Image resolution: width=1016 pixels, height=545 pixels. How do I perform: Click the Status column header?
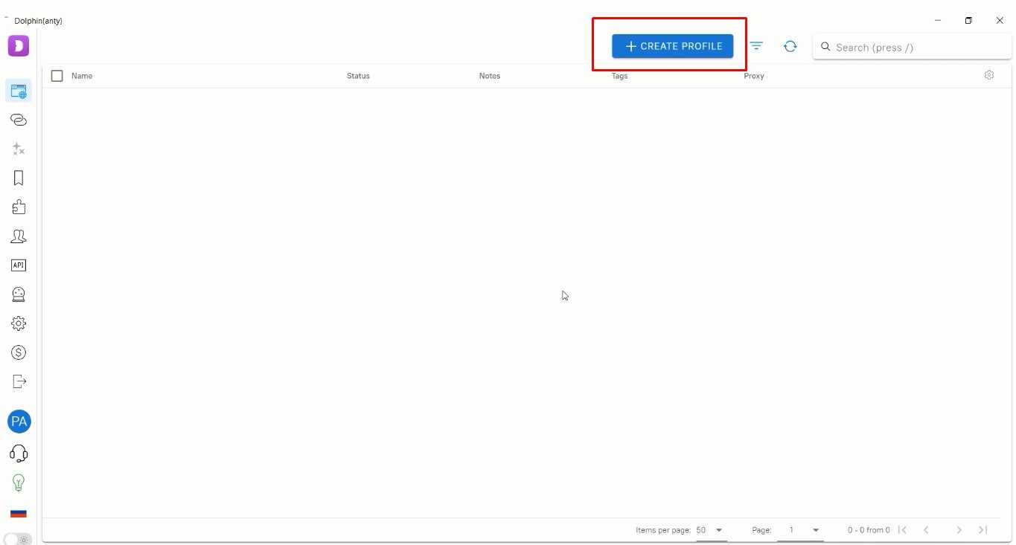click(358, 76)
